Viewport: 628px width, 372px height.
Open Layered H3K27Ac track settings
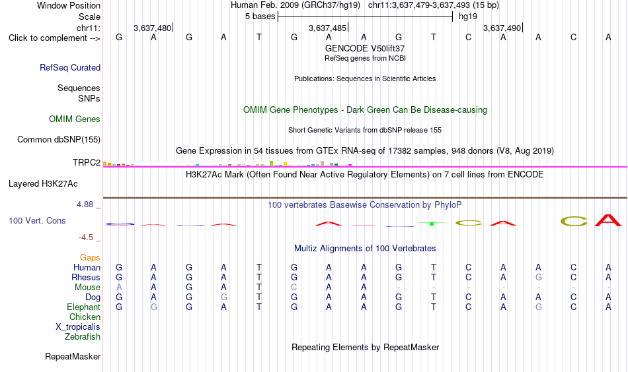(x=43, y=184)
